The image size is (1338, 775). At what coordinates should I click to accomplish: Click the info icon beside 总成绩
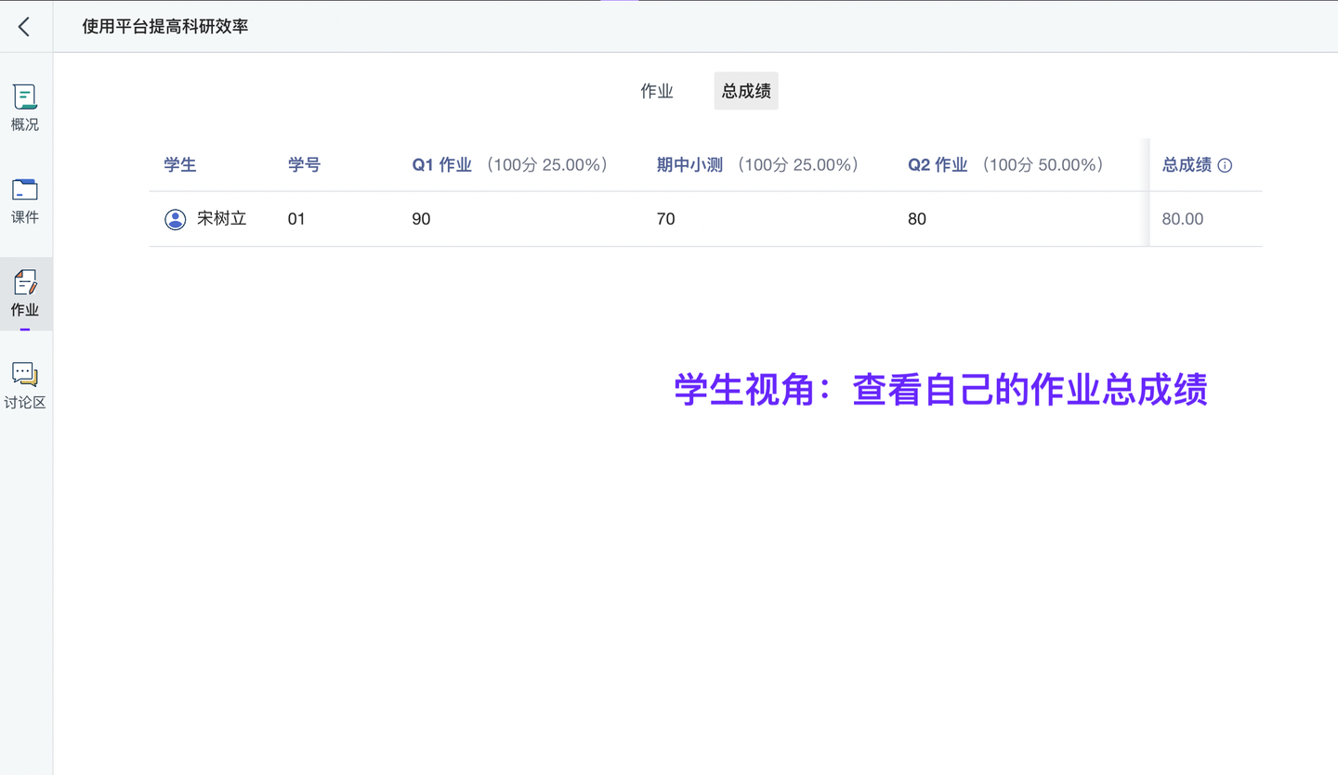[1225, 164]
